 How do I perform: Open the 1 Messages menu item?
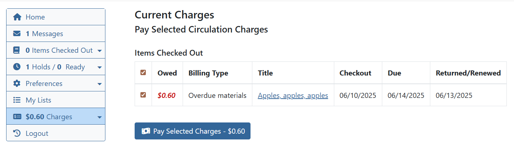coord(44,34)
